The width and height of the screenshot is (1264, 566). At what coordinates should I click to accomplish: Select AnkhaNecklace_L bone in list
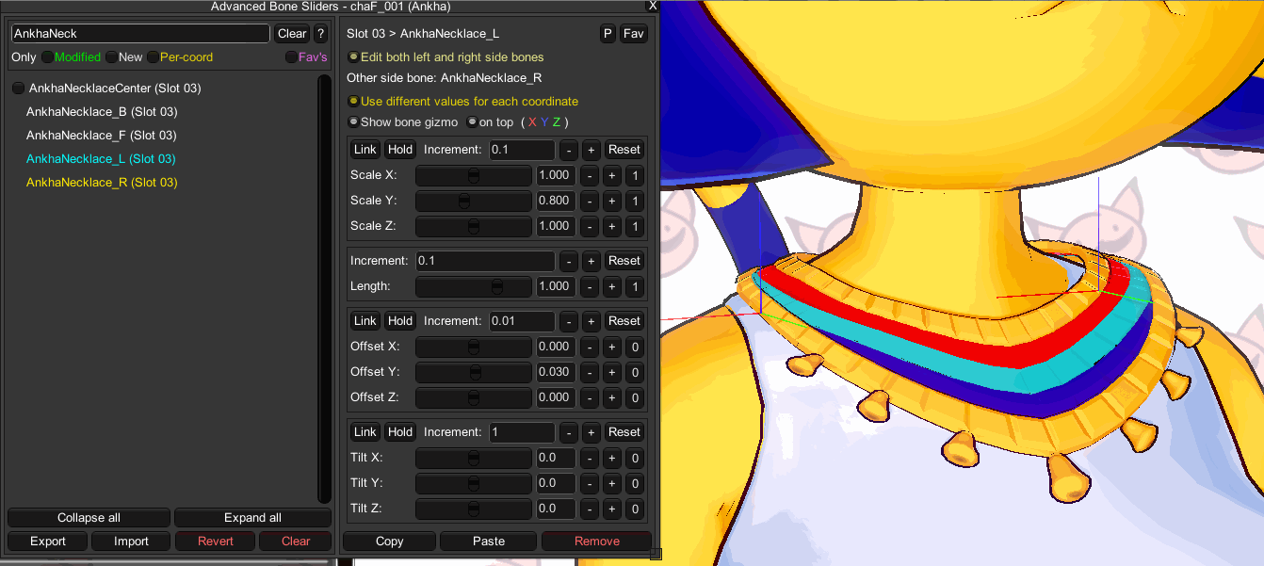point(101,159)
